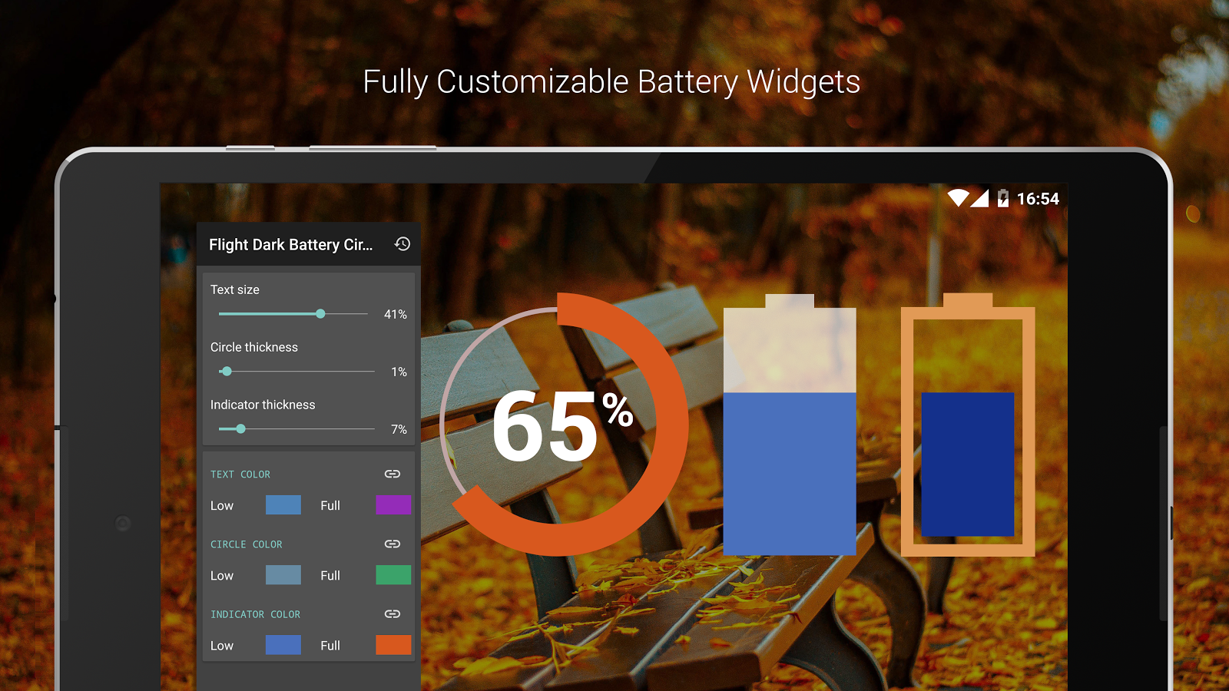
Task: Click the INDICATOR COLOR section heading
Action: (x=256, y=614)
